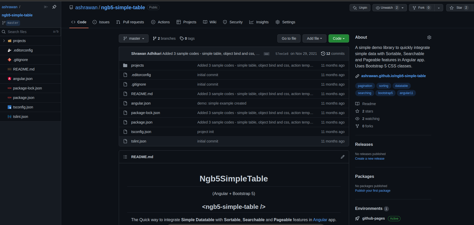
Task: Open the 'demo: simple example created' commit message
Action: [x=222, y=103]
